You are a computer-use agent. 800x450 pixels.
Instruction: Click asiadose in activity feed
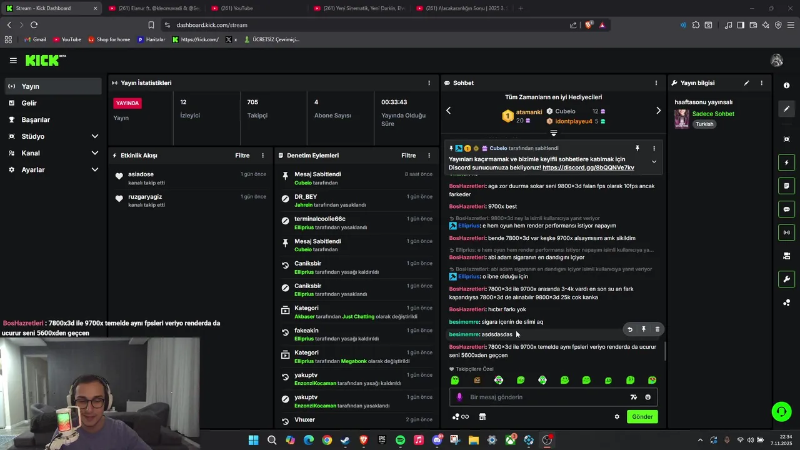[141, 174]
